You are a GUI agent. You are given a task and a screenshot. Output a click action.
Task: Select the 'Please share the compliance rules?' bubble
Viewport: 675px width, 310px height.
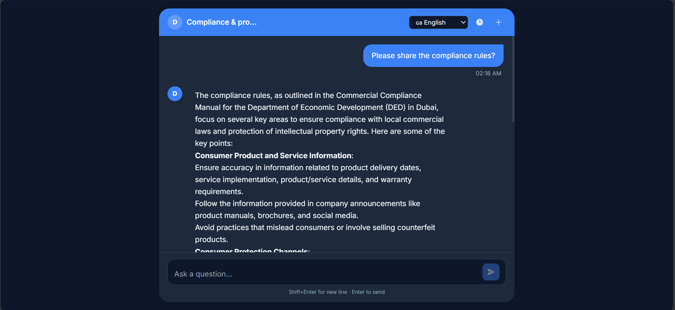pyautogui.click(x=433, y=56)
